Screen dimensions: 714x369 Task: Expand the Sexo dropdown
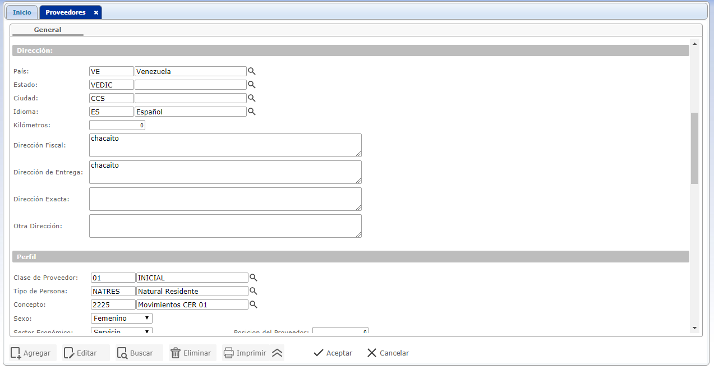coord(121,319)
